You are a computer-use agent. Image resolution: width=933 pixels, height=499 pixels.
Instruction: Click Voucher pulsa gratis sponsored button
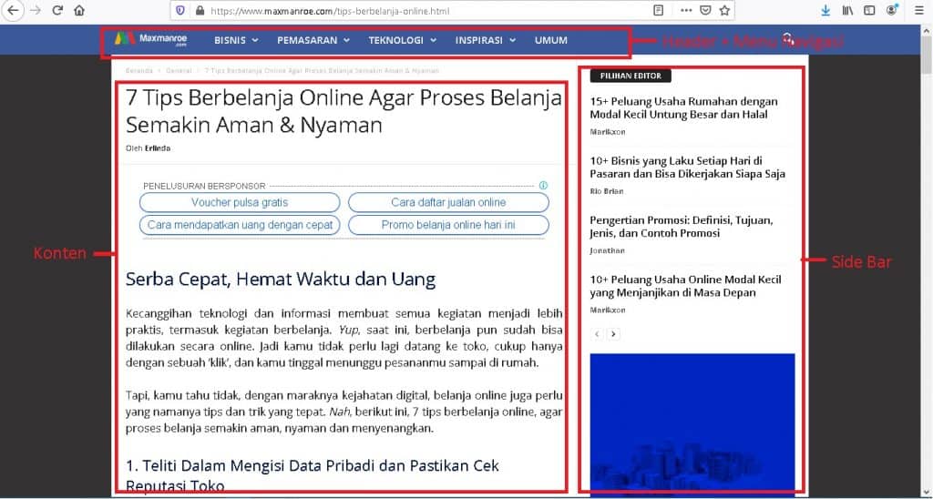tap(240, 203)
